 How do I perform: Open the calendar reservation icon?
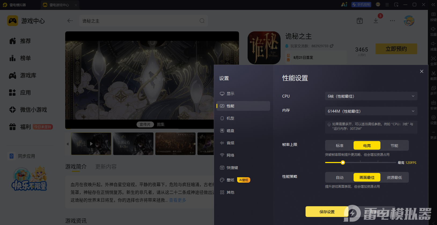[360, 21]
